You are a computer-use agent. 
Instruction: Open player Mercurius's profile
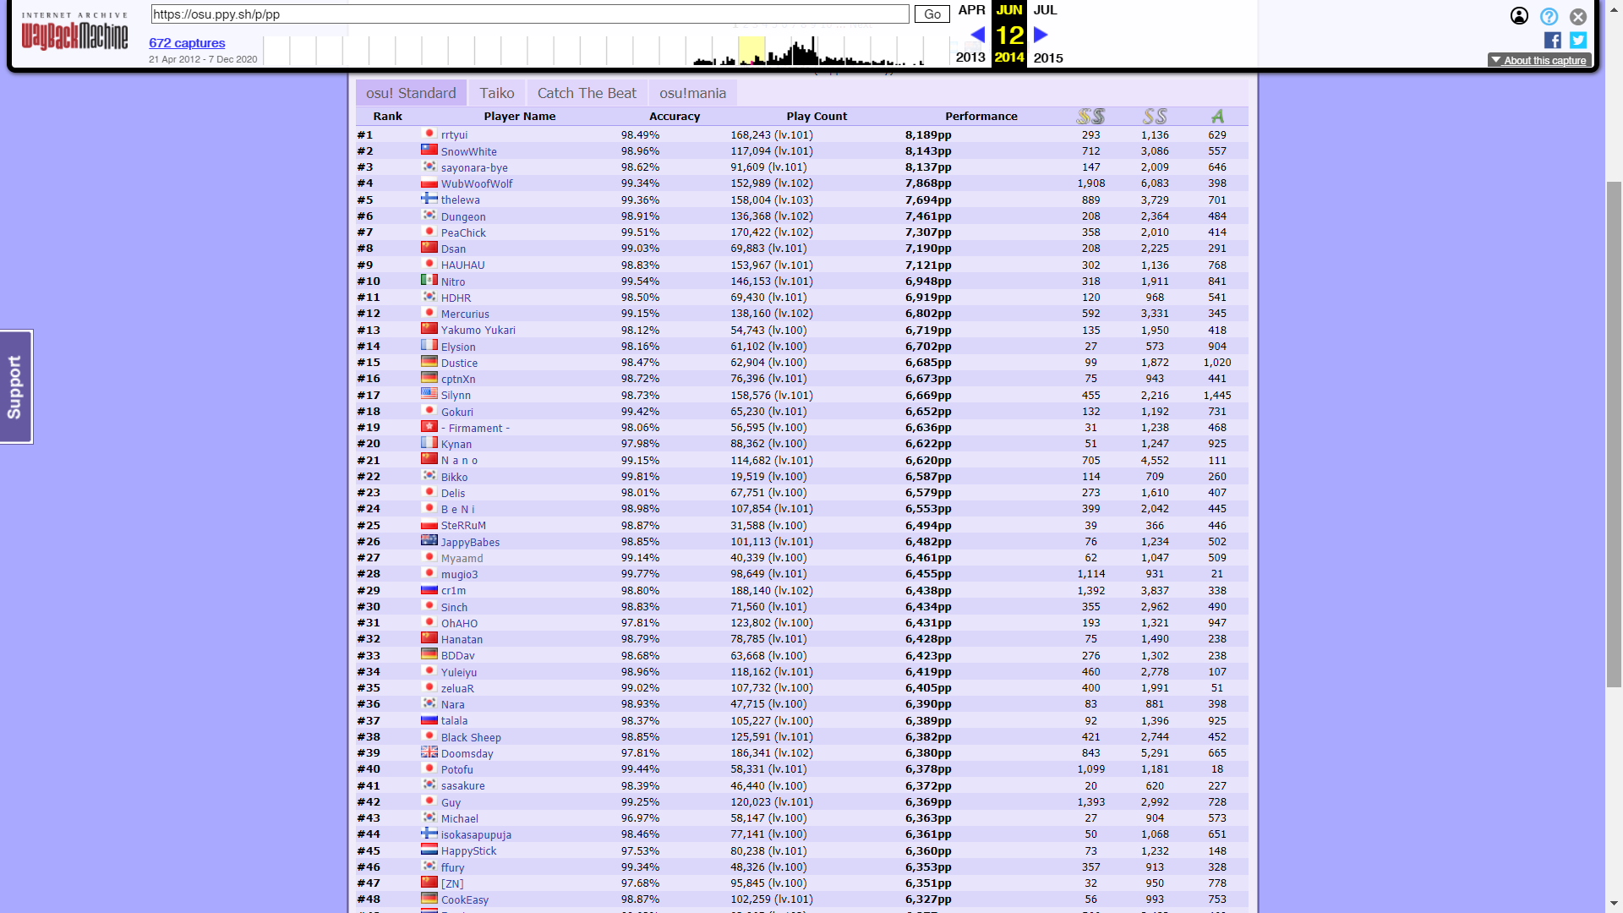[x=465, y=314]
